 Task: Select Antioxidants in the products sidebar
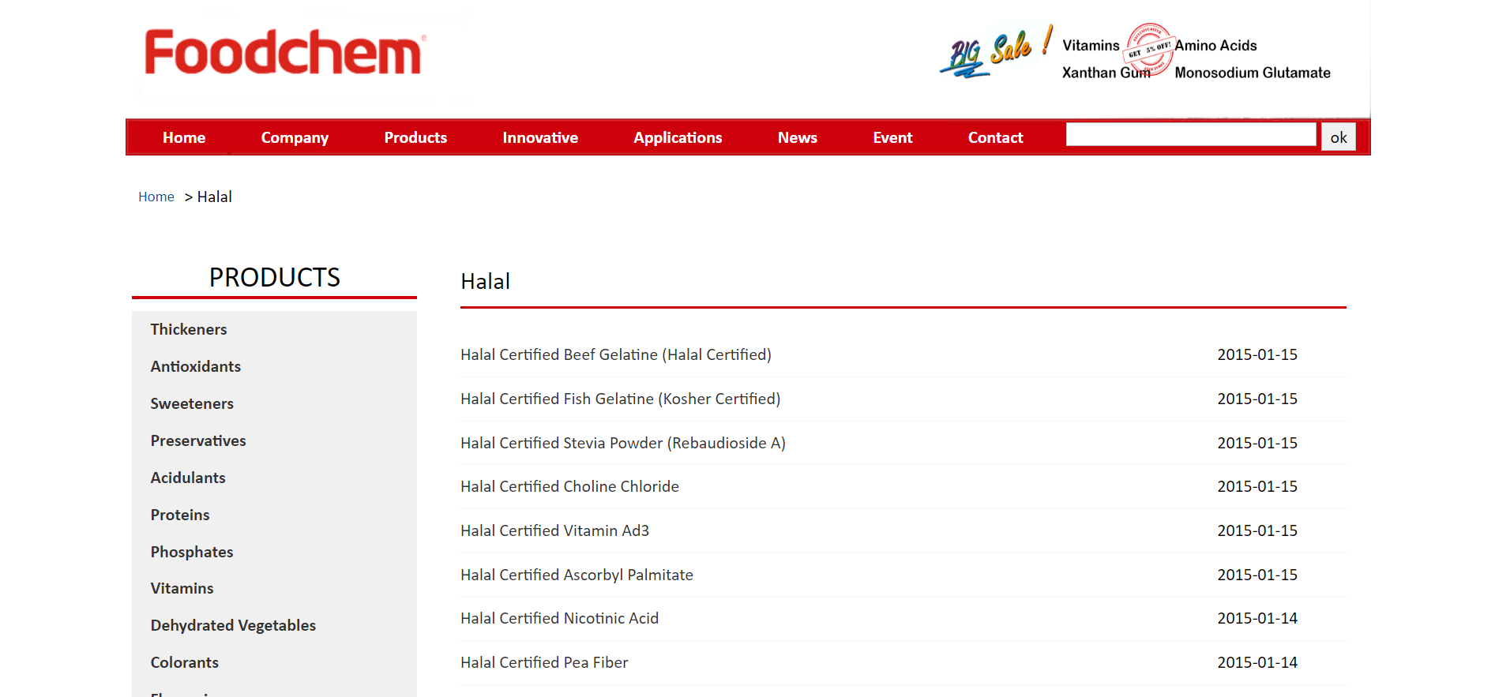[196, 366]
